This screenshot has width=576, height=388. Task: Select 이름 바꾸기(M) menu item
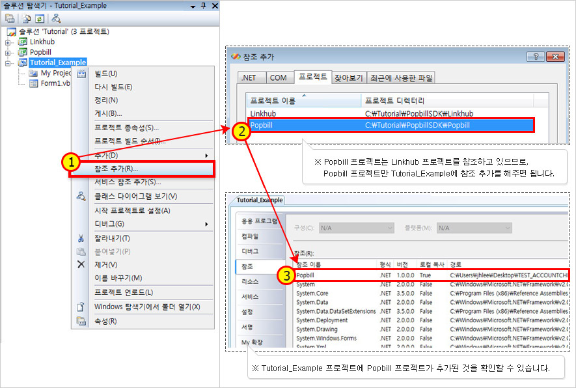(143, 278)
